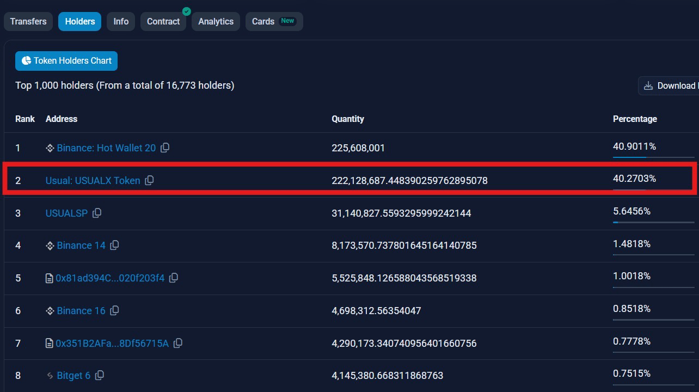The height and width of the screenshot is (392, 699).
Task: Copy the Usual: USUALX Token address
Action: 149,180
